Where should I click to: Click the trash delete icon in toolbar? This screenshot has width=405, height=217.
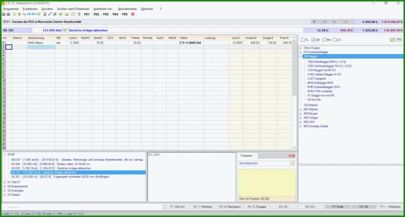coord(79,14)
